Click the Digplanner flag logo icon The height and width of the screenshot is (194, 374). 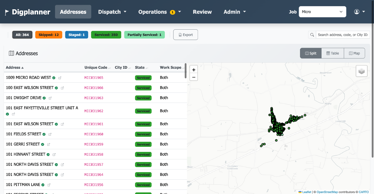point(7,12)
